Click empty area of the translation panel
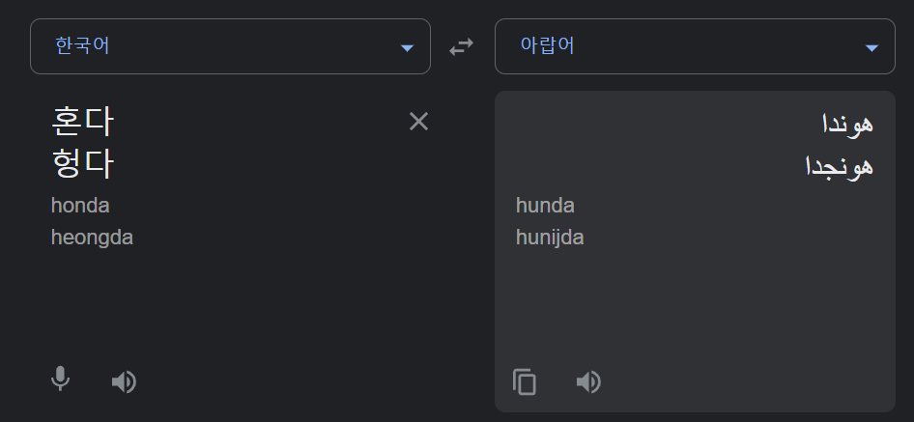 (696, 299)
